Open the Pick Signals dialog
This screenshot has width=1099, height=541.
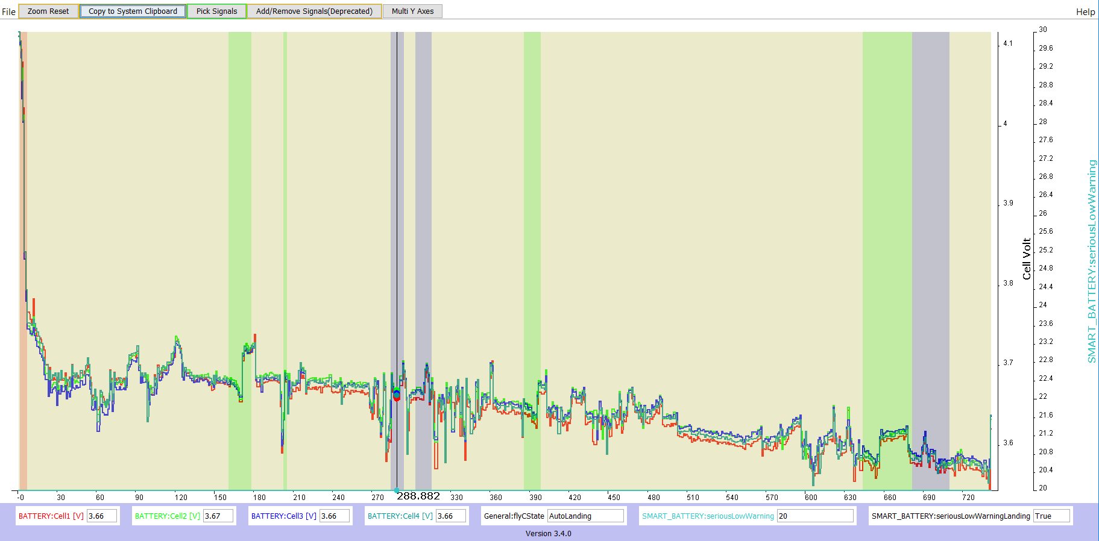[217, 11]
